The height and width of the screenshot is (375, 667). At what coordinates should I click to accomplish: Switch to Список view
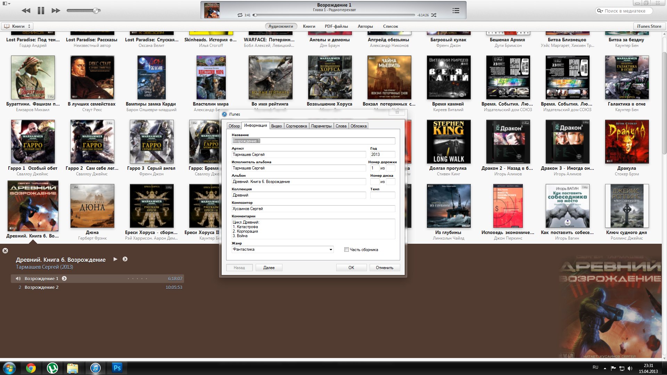(390, 26)
